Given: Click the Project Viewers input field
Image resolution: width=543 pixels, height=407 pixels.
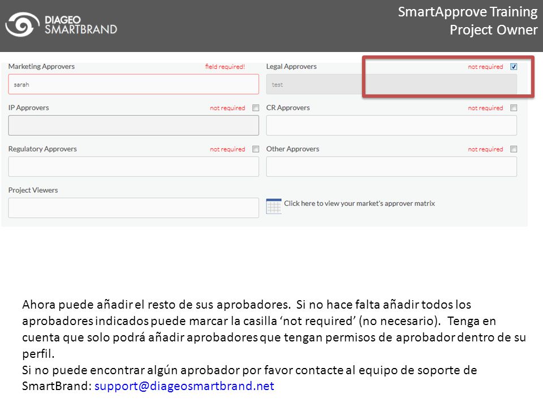Looking at the screenshot, I should pos(133,207).
